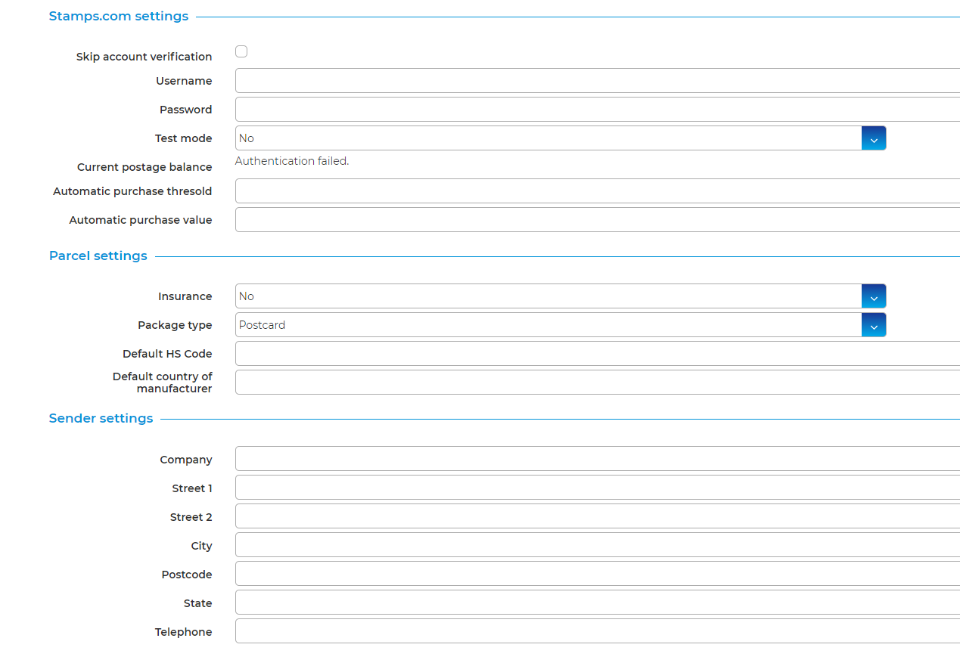Screen dimensions: 960x663
Task: Click the 'Parcel settings' section heading
Action: [98, 256]
